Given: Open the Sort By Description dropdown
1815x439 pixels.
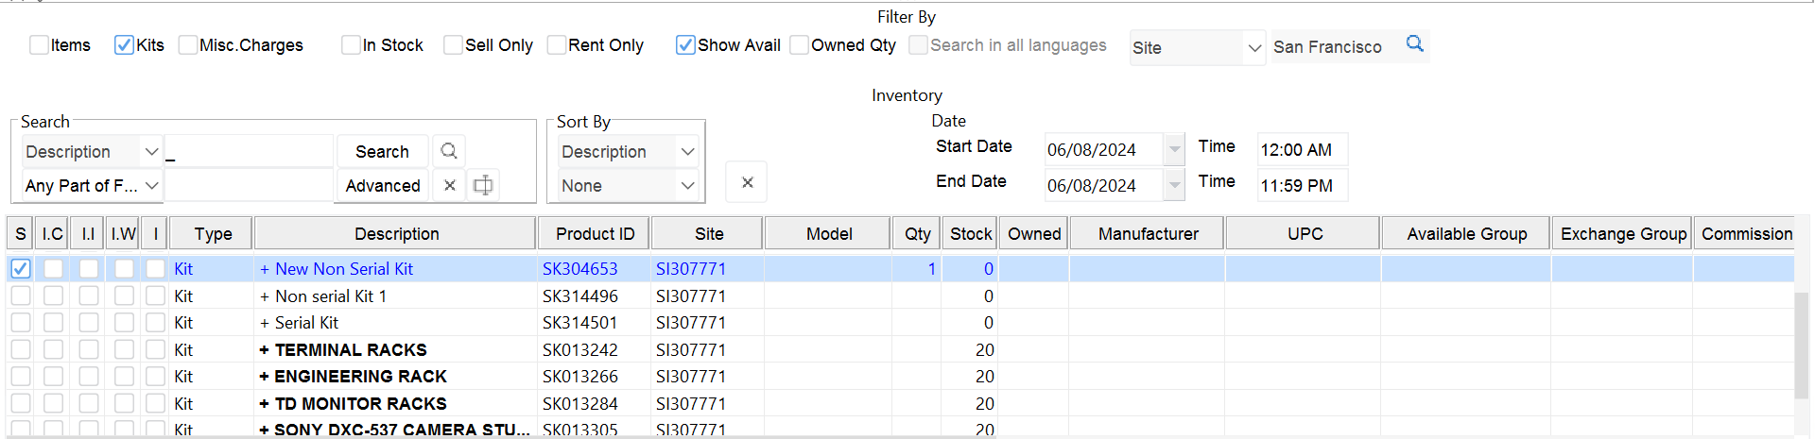Looking at the screenshot, I should pos(687,152).
